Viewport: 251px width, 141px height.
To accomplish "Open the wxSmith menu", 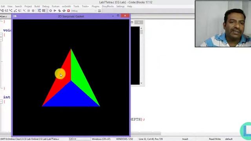I will point(66,6).
